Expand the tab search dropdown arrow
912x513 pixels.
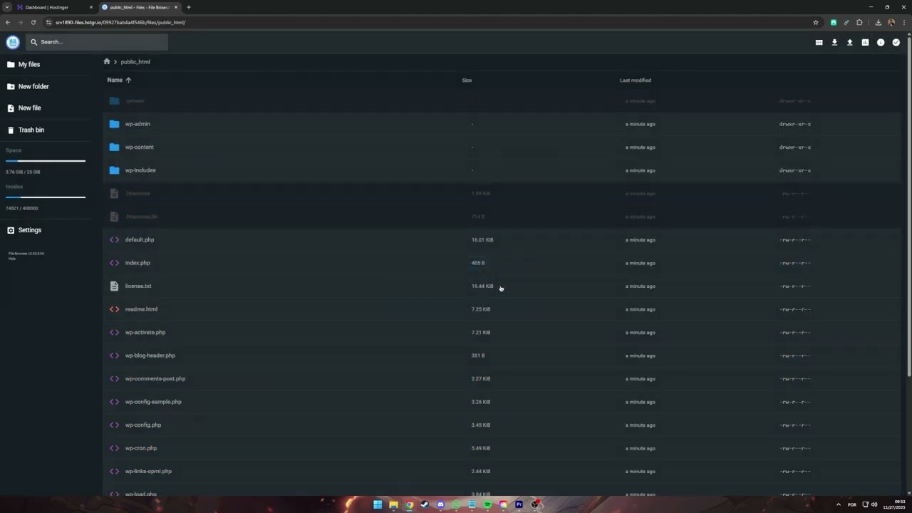(x=7, y=7)
